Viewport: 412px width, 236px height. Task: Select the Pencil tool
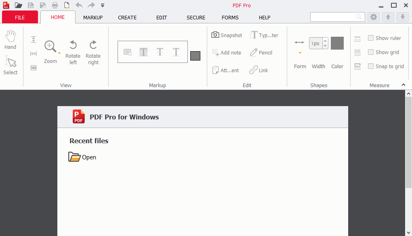pos(261,52)
